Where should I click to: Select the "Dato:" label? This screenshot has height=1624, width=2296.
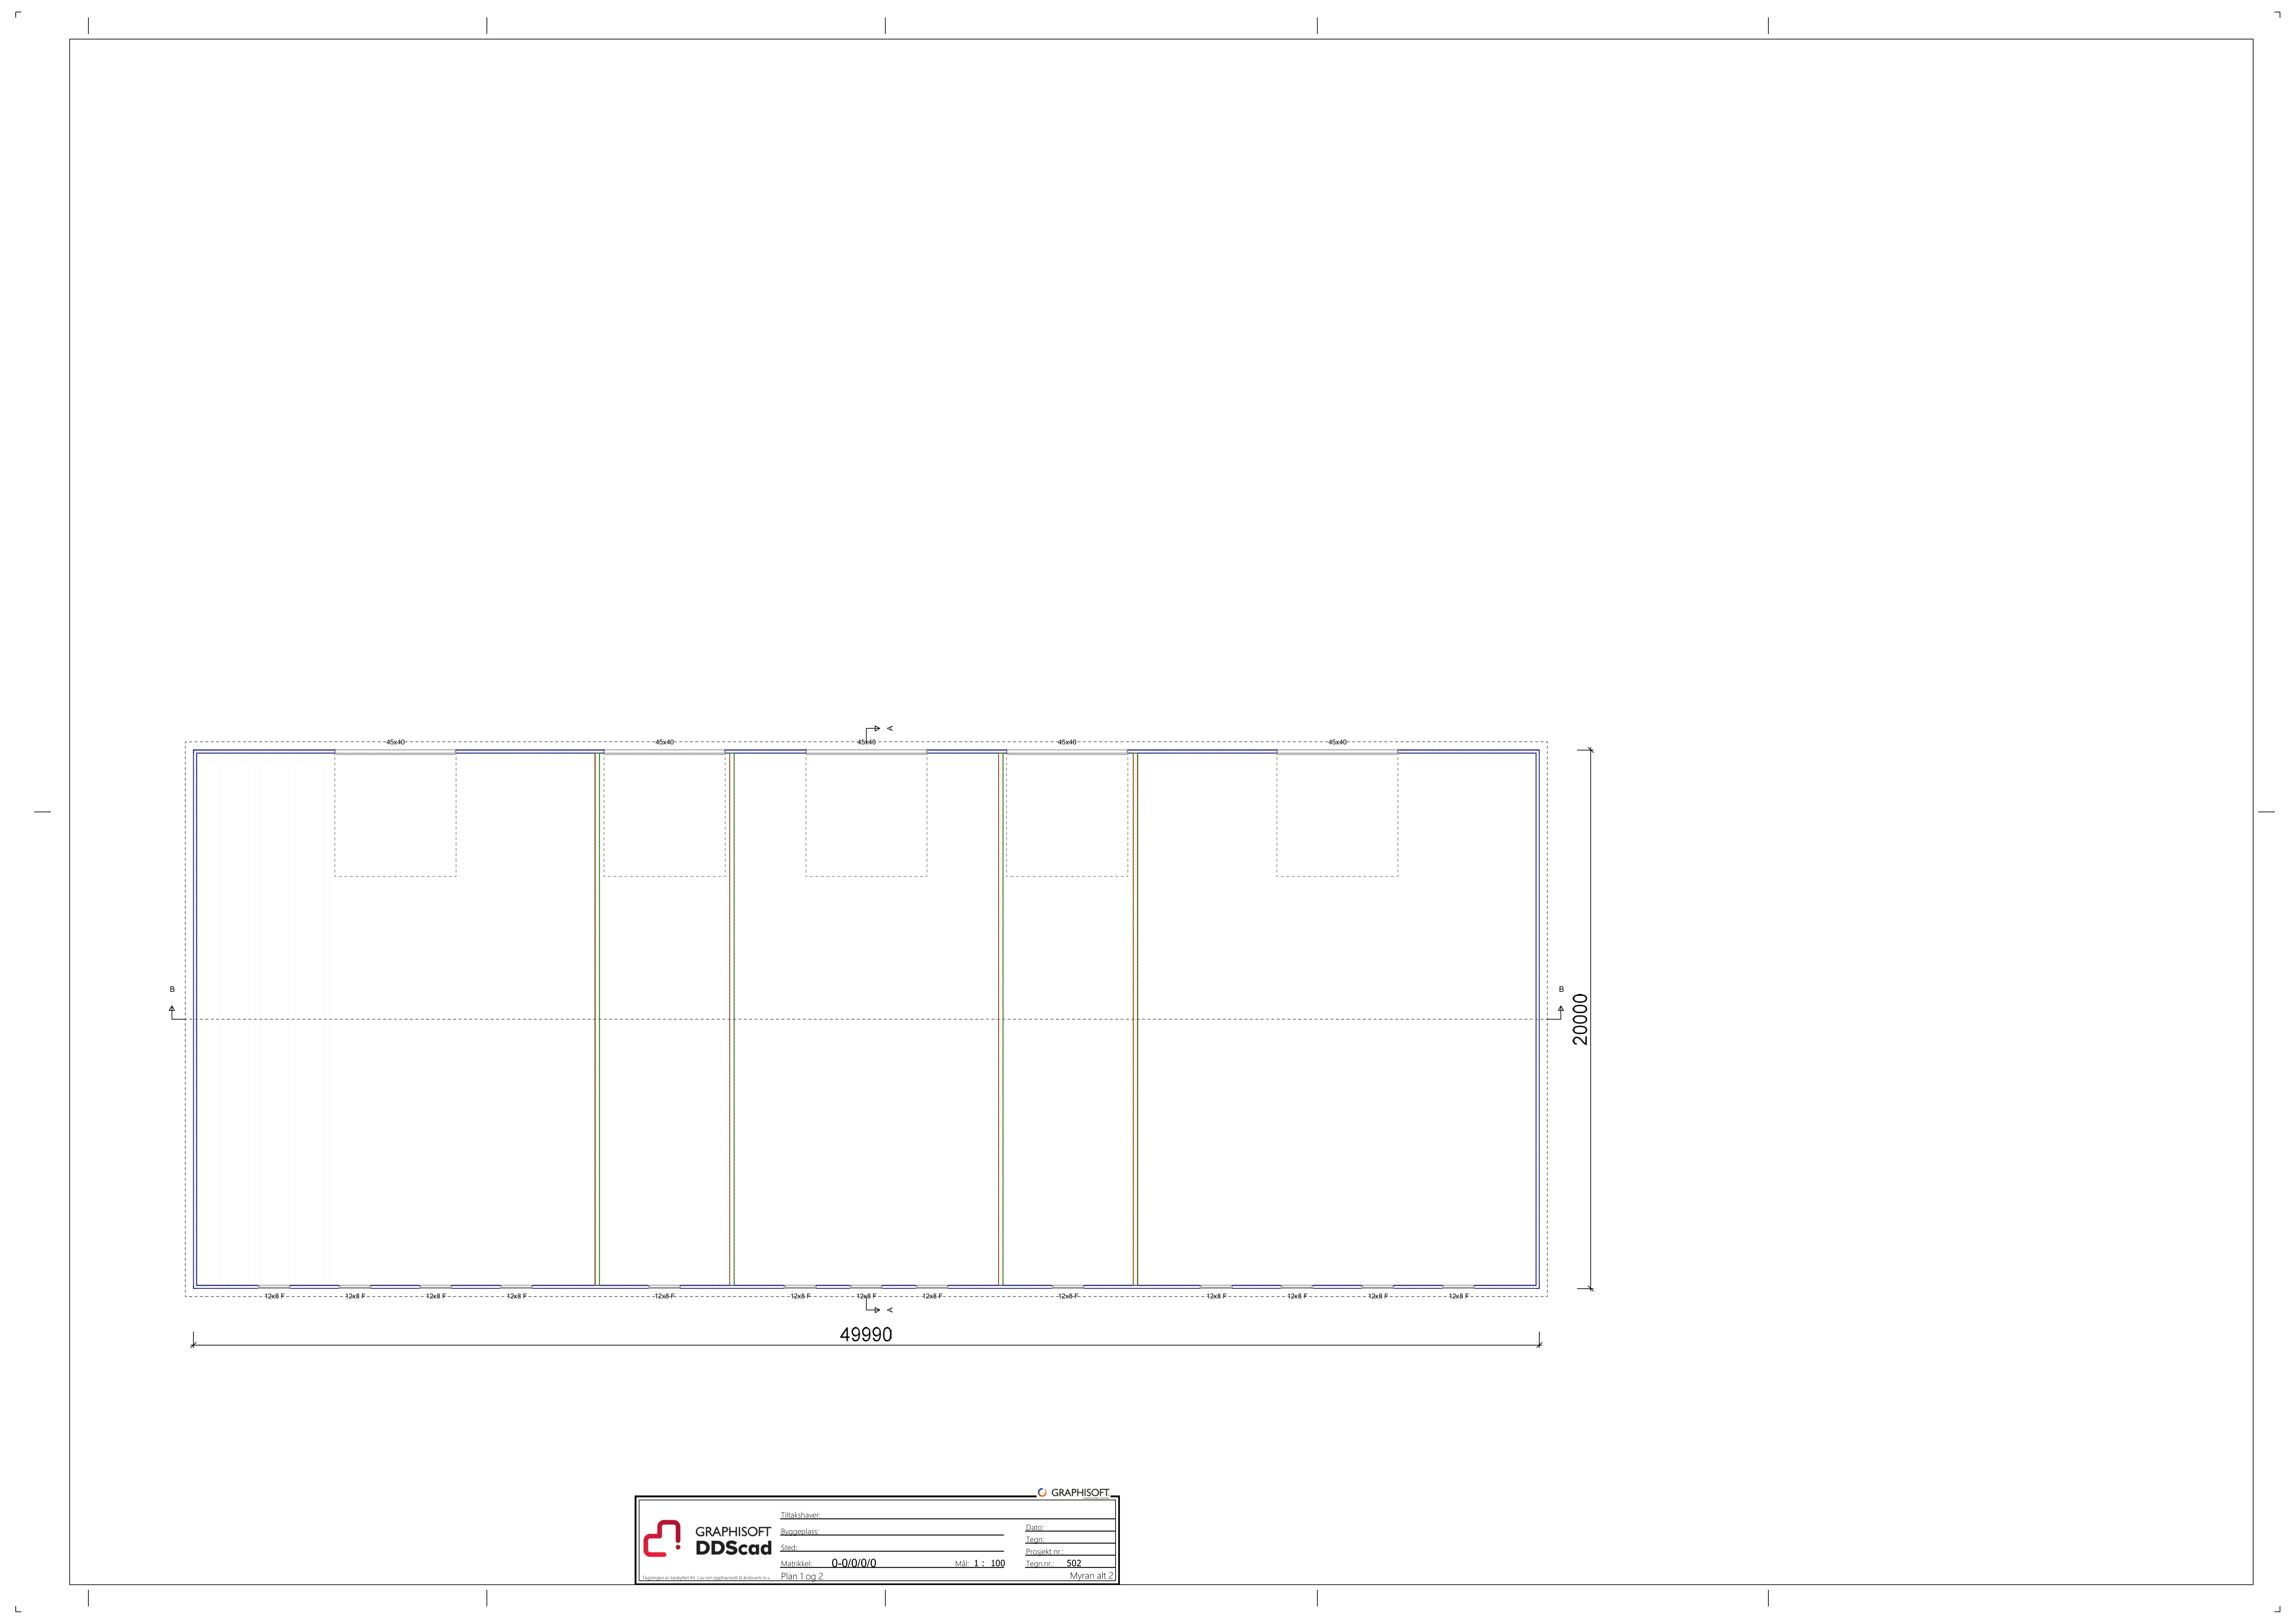click(x=1035, y=1527)
